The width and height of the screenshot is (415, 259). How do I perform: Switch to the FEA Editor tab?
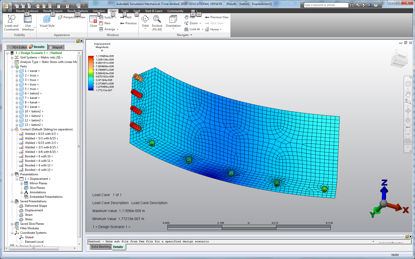coord(17,47)
